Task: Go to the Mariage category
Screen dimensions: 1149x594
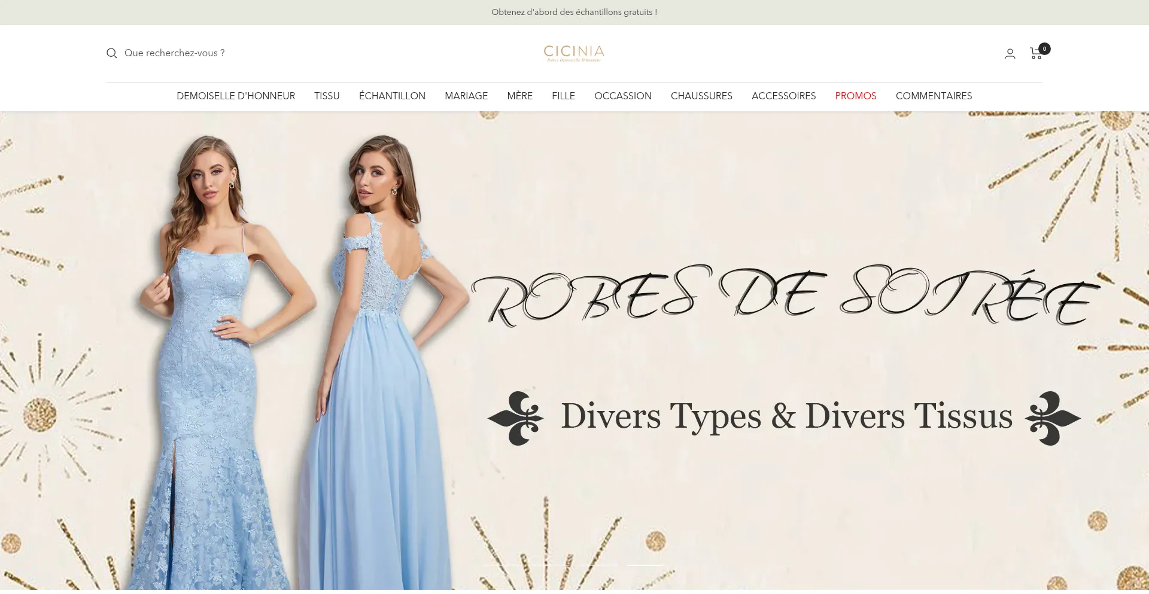Action: point(466,96)
